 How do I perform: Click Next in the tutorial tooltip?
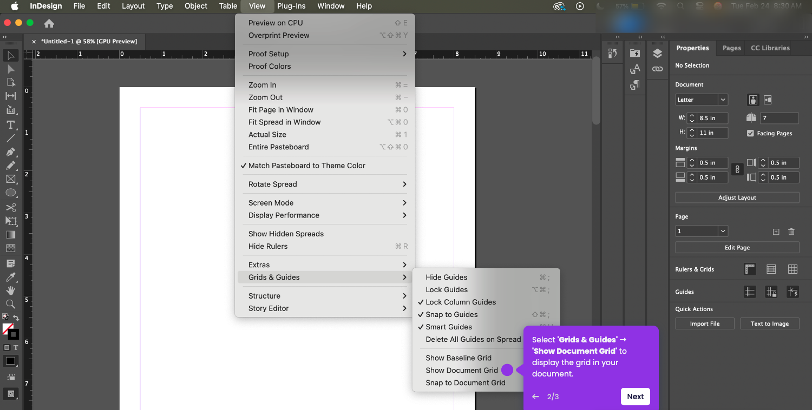(x=635, y=396)
